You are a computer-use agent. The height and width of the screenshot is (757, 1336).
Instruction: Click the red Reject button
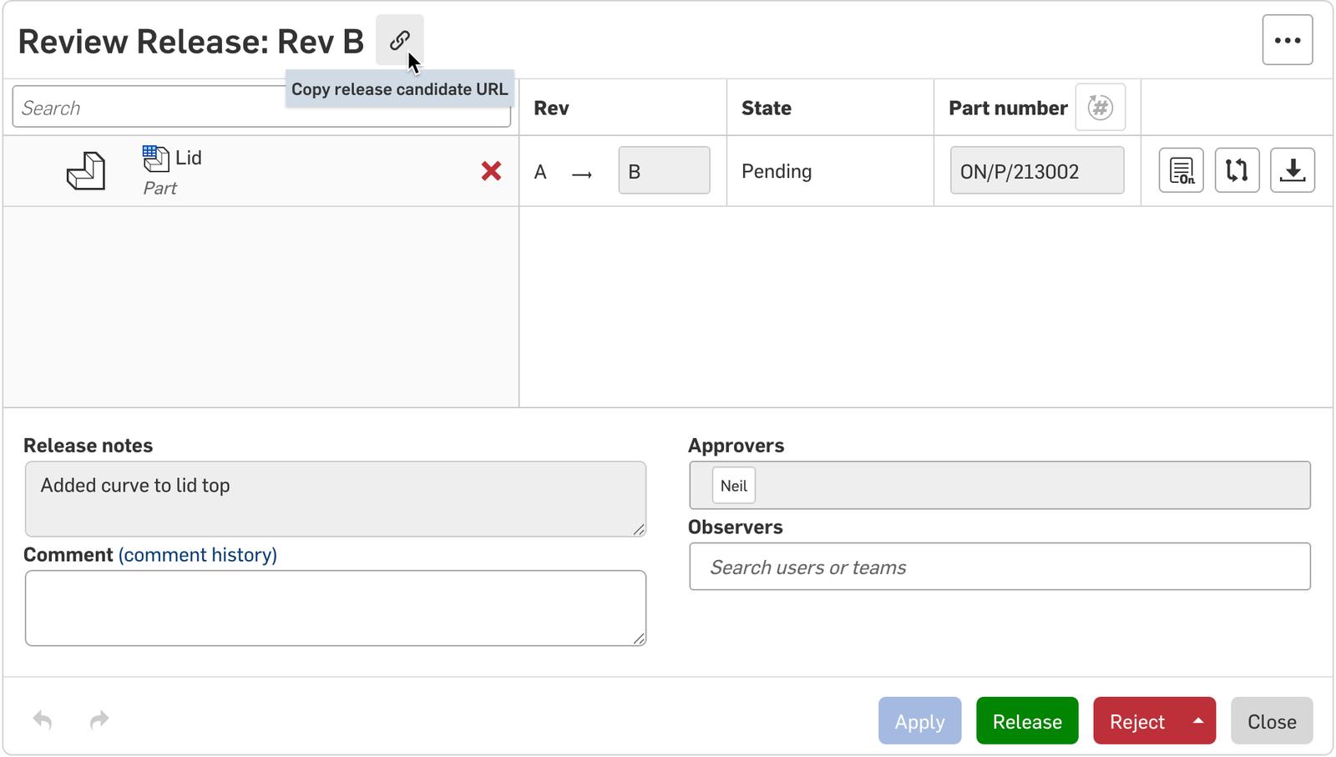tap(1136, 721)
